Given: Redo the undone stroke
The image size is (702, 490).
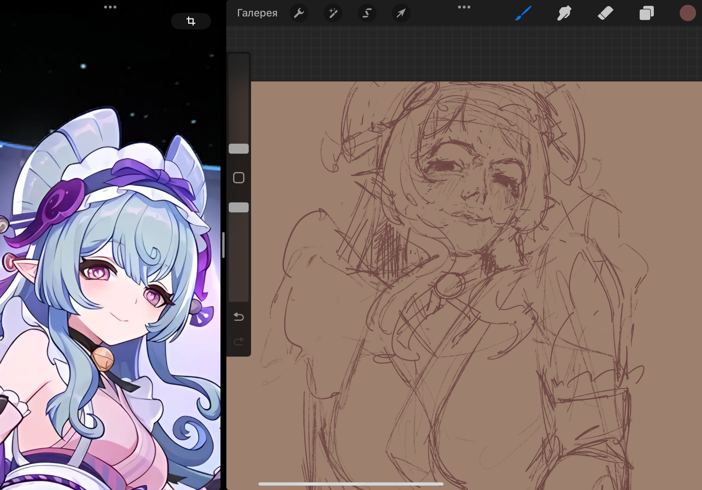Looking at the screenshot, I should 238,341.
